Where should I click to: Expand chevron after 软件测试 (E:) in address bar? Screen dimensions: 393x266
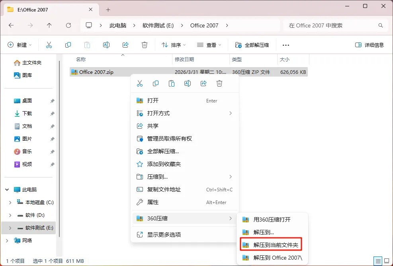(182, 25)
